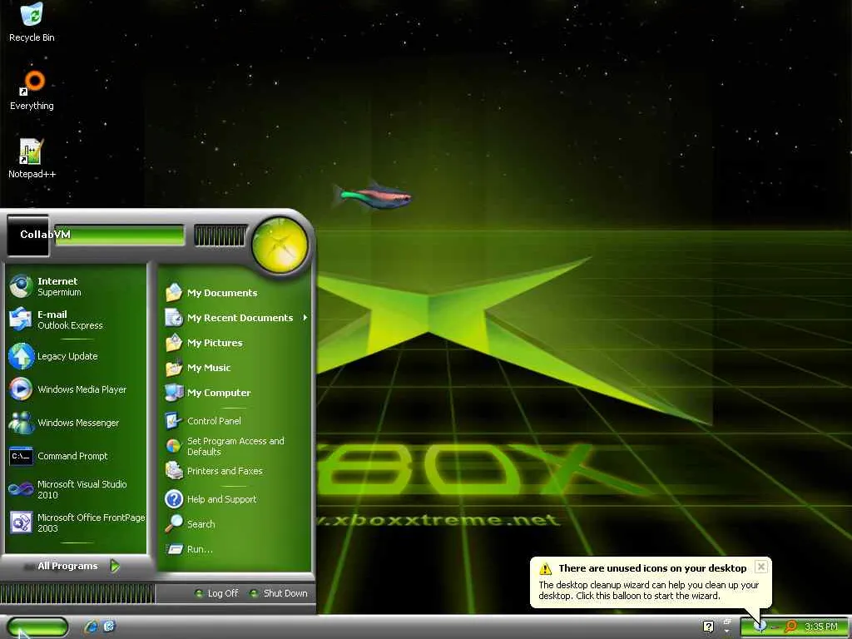The height and width of the screenshot is (639, 852).
Task: Open Internet Supermium from Start menu
Action: 76,286
